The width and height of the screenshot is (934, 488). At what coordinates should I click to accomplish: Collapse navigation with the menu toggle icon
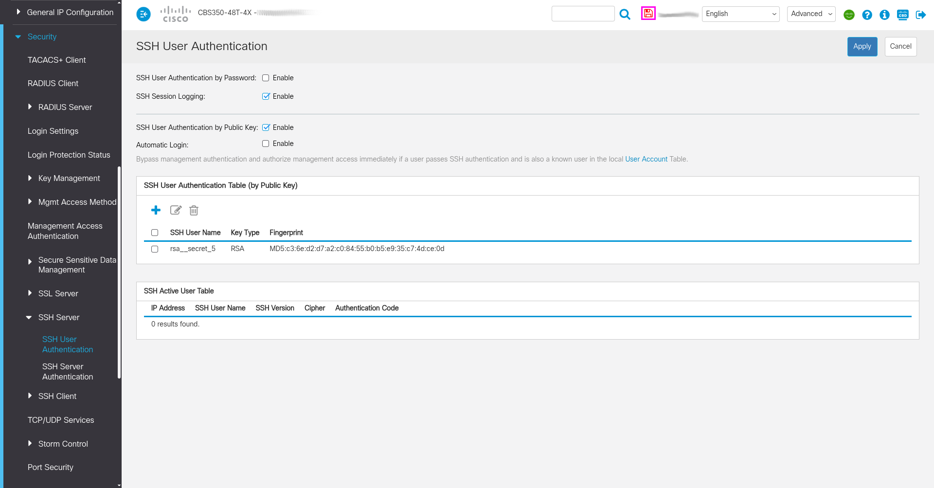point(144,15)
